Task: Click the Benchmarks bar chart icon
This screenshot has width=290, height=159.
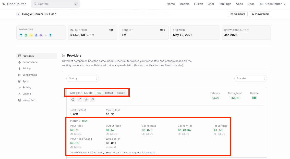Action: (x=19, y=75)
